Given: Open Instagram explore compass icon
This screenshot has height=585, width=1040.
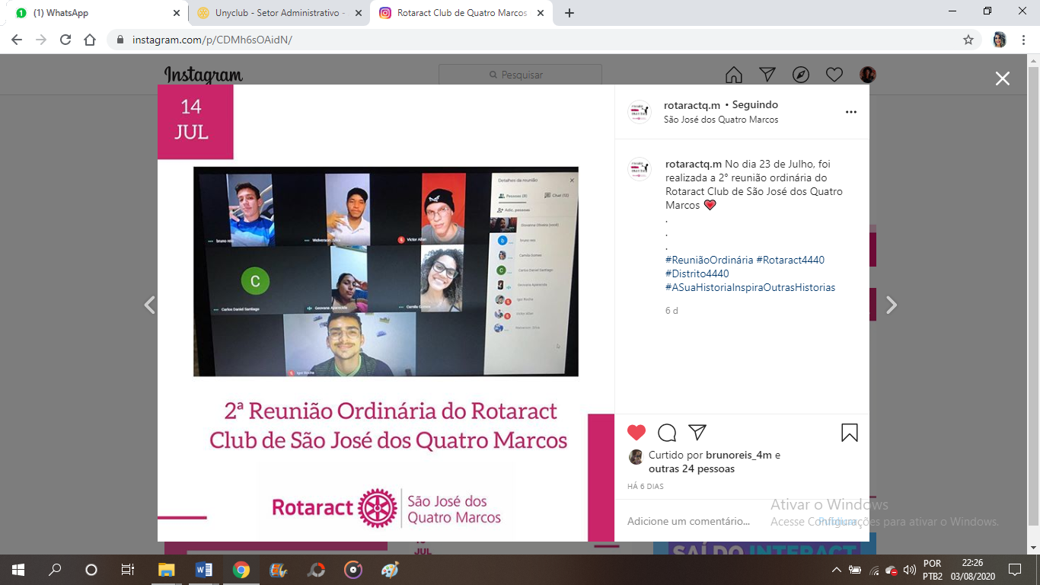Looking at the screenshot, I should 801,75.
